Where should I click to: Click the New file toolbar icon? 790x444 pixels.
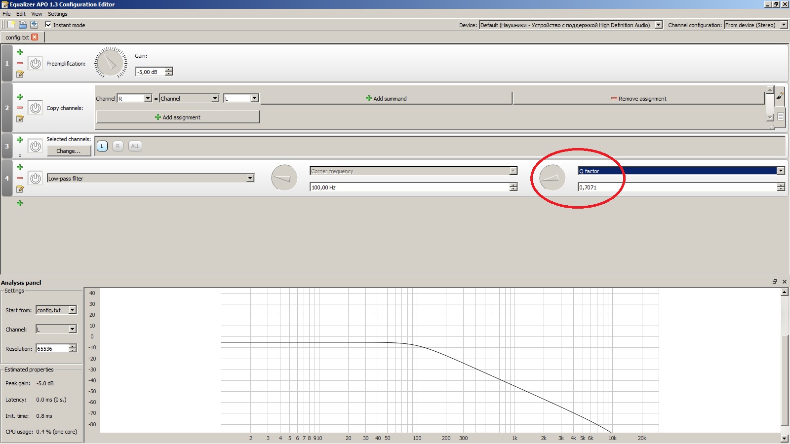(11, 25)
